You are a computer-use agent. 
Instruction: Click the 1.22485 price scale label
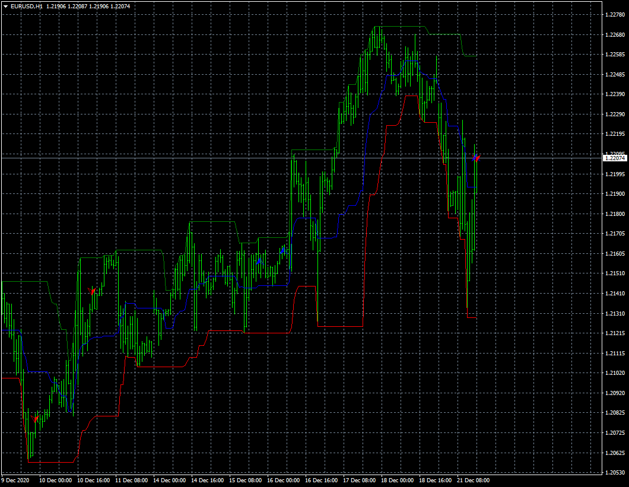point(615,75)
